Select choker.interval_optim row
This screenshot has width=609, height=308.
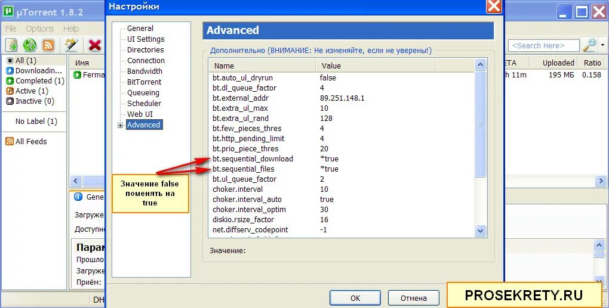click(x=342, y=209)
